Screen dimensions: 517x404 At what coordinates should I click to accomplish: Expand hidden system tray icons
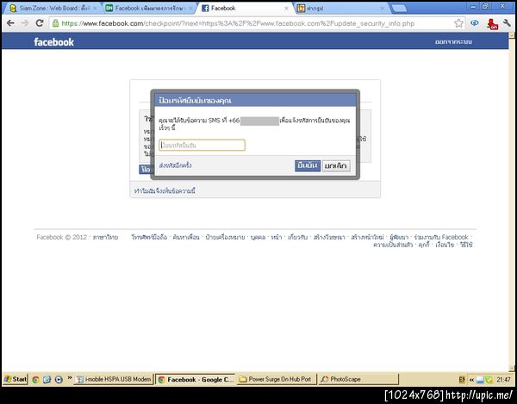pos(471,380)
